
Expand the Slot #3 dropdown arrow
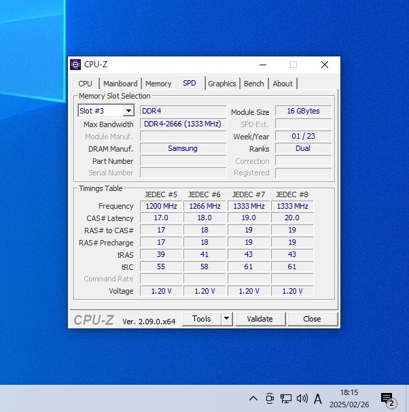coord(128,111)
